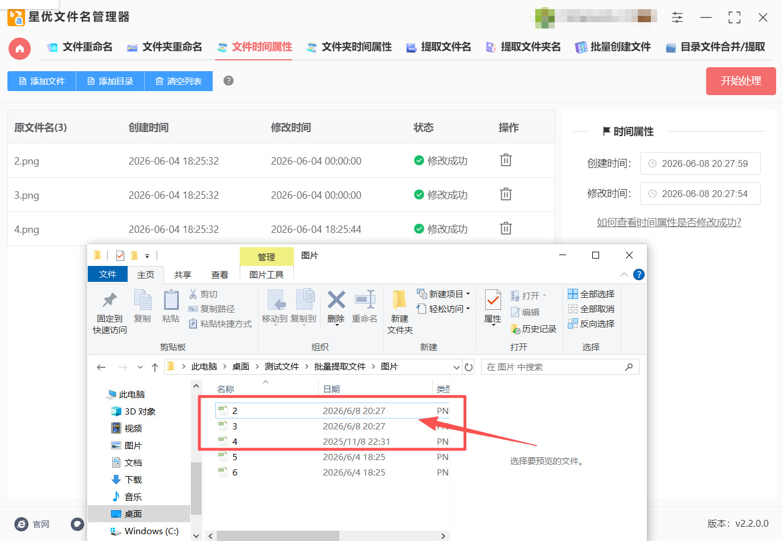
Task: Open 属性 checkmark icon in Explorer ribbon
Action: tap(493, 300)
